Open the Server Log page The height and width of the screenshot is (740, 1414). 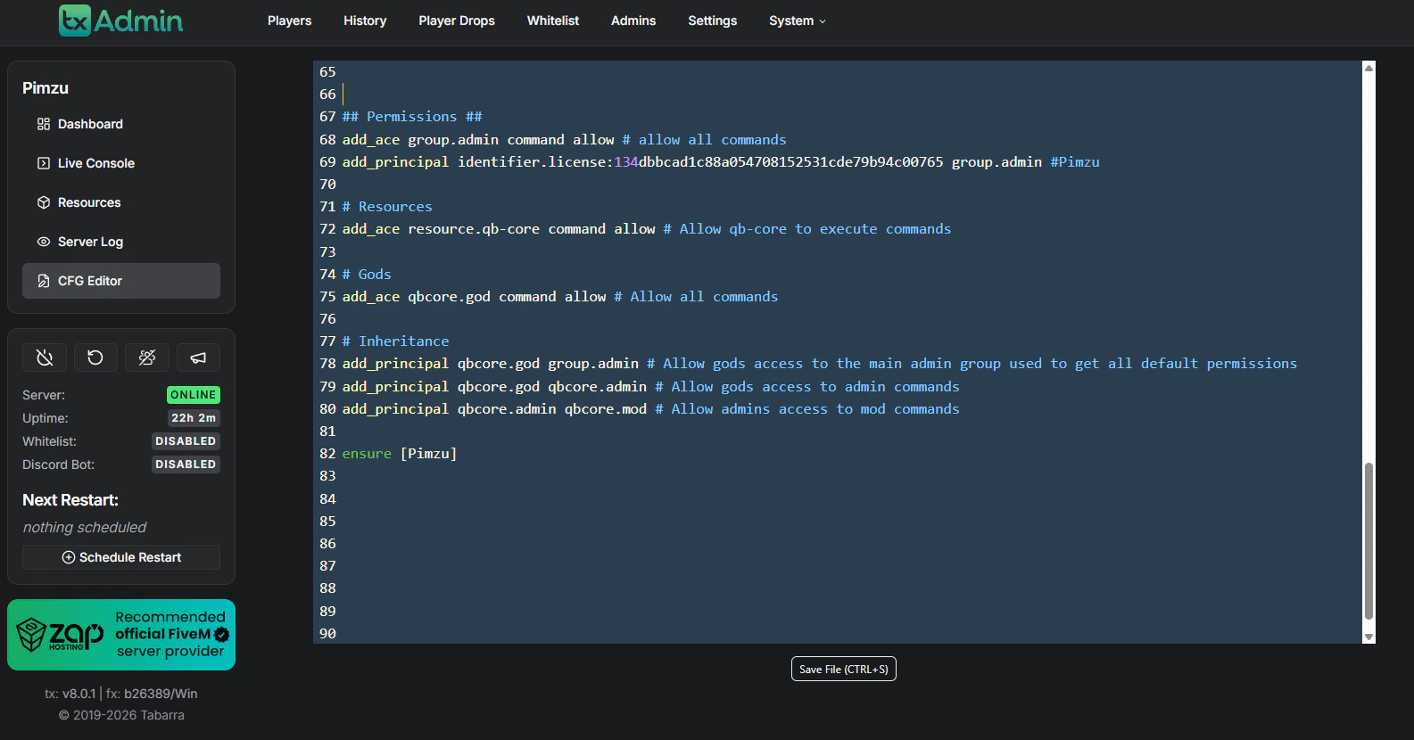coord(121,242)
